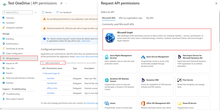Click the Flow Service icon
The image size is (220, 110).
pyautogui.click(x=179, y=80)
